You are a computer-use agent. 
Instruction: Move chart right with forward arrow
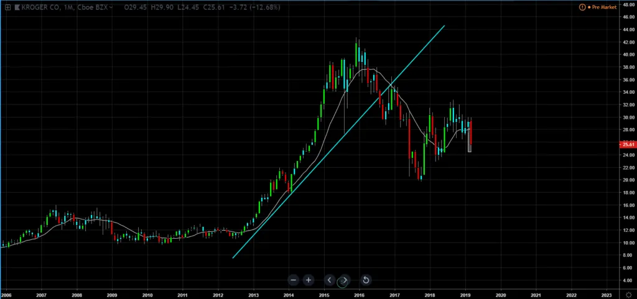coord(344,280)
